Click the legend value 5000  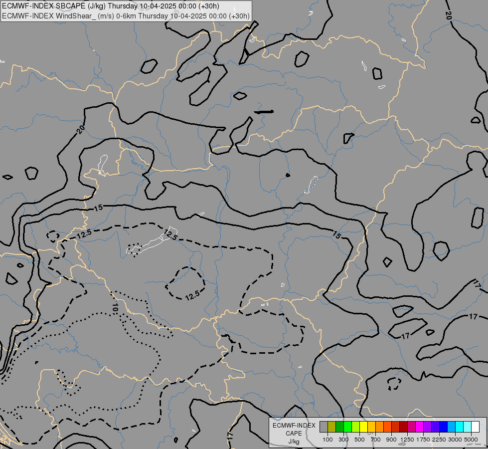tap(471, 440)
